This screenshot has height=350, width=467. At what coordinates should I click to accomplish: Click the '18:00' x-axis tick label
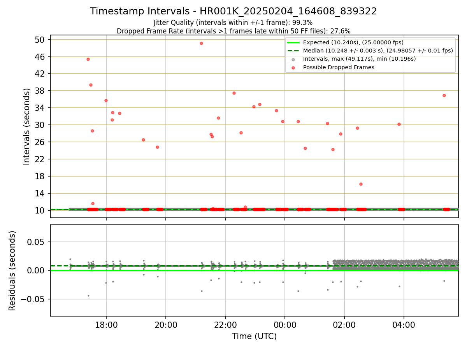pos(106,325)
